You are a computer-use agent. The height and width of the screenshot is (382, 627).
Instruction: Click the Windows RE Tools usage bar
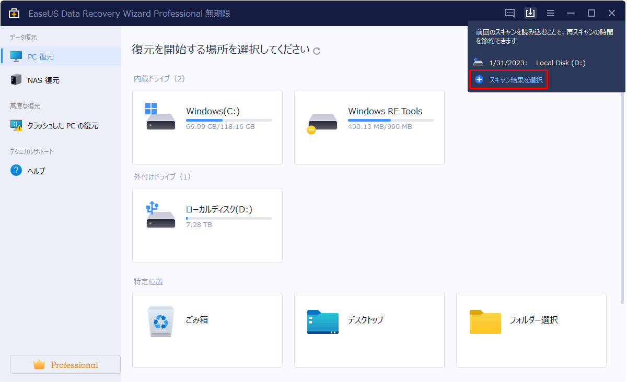coord(391,120)
